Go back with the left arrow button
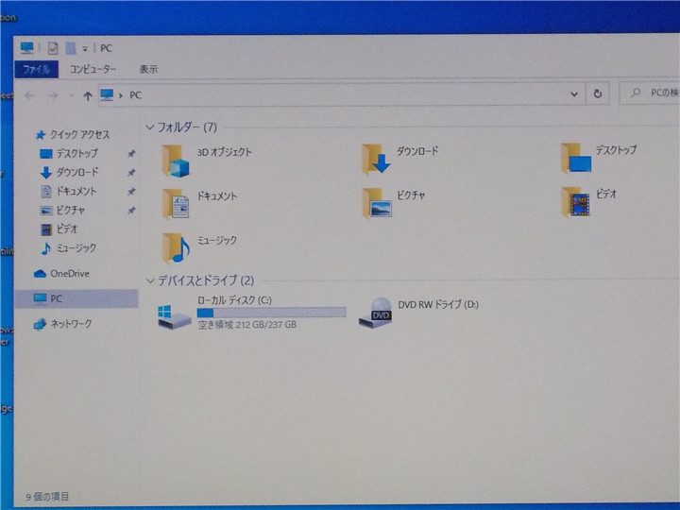The width and height of the screenshot is (680, 510). tap(29, 95)
